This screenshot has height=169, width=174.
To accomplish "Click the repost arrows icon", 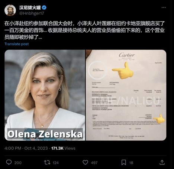I will coord(47,162).
